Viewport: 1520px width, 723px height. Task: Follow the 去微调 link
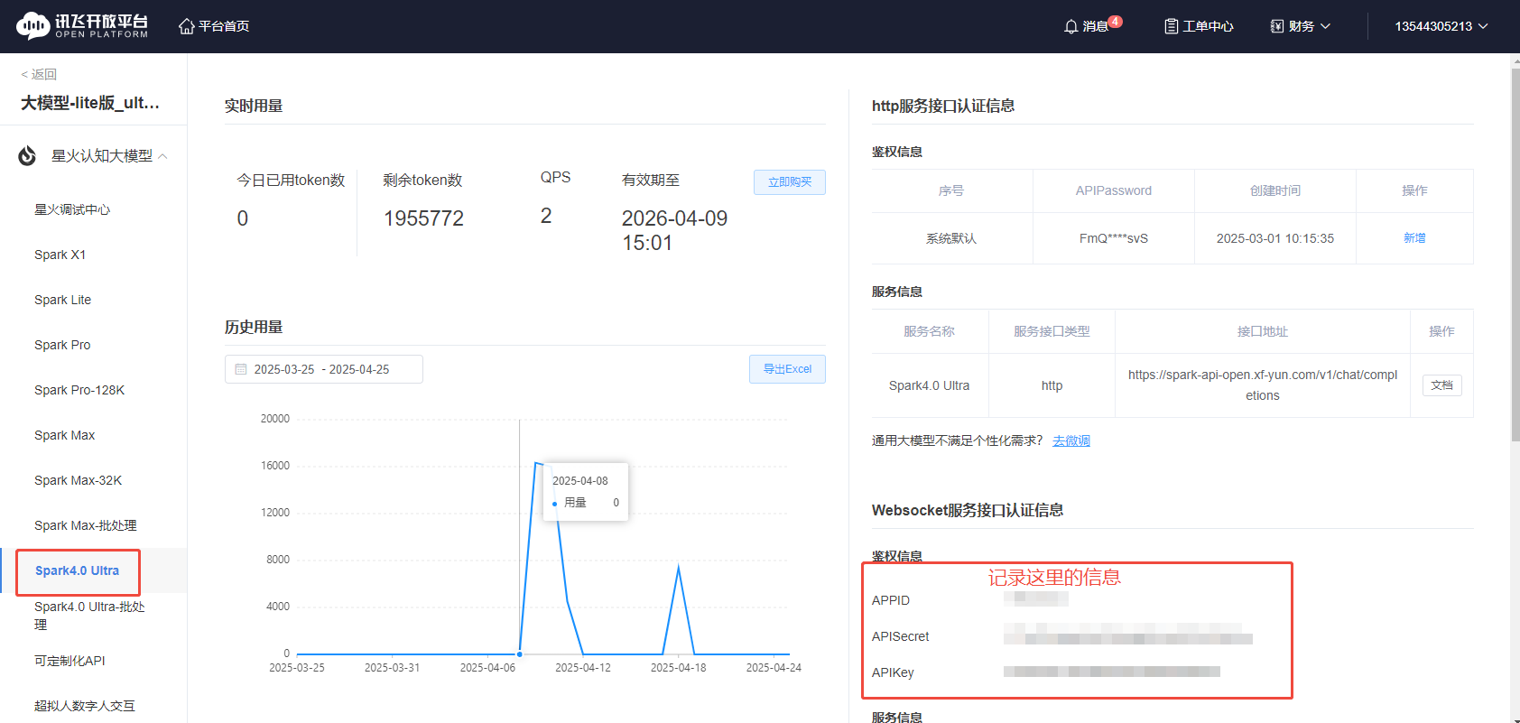click(x=1071, y=440)
